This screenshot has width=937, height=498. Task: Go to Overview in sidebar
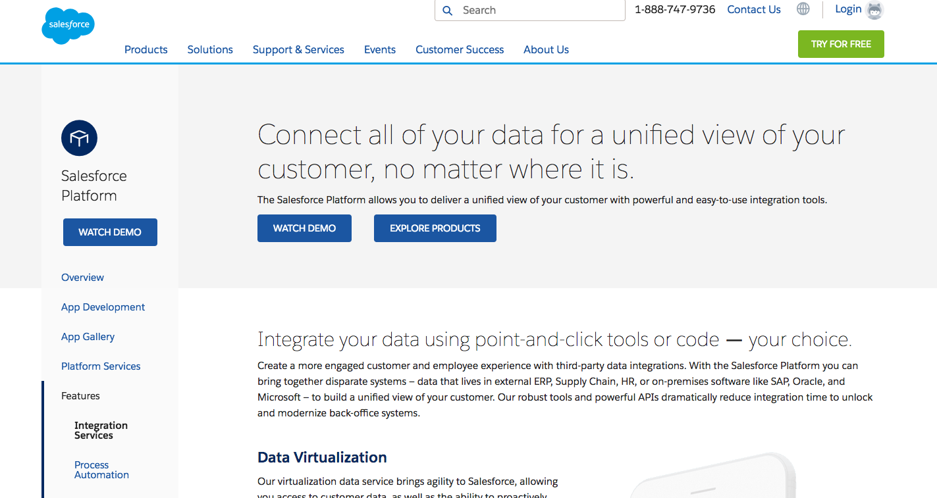point(82,278)
